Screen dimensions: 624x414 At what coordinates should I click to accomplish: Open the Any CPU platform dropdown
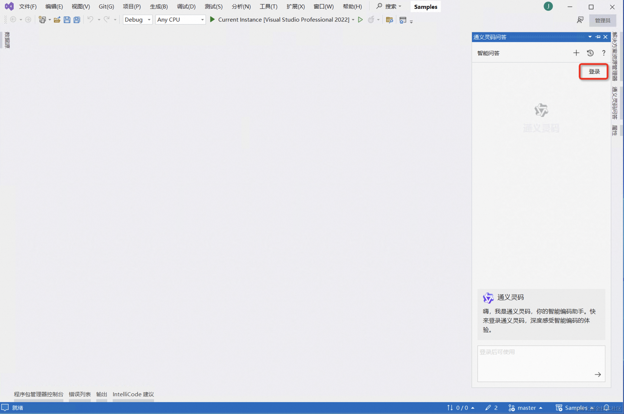tap(180, 20)
